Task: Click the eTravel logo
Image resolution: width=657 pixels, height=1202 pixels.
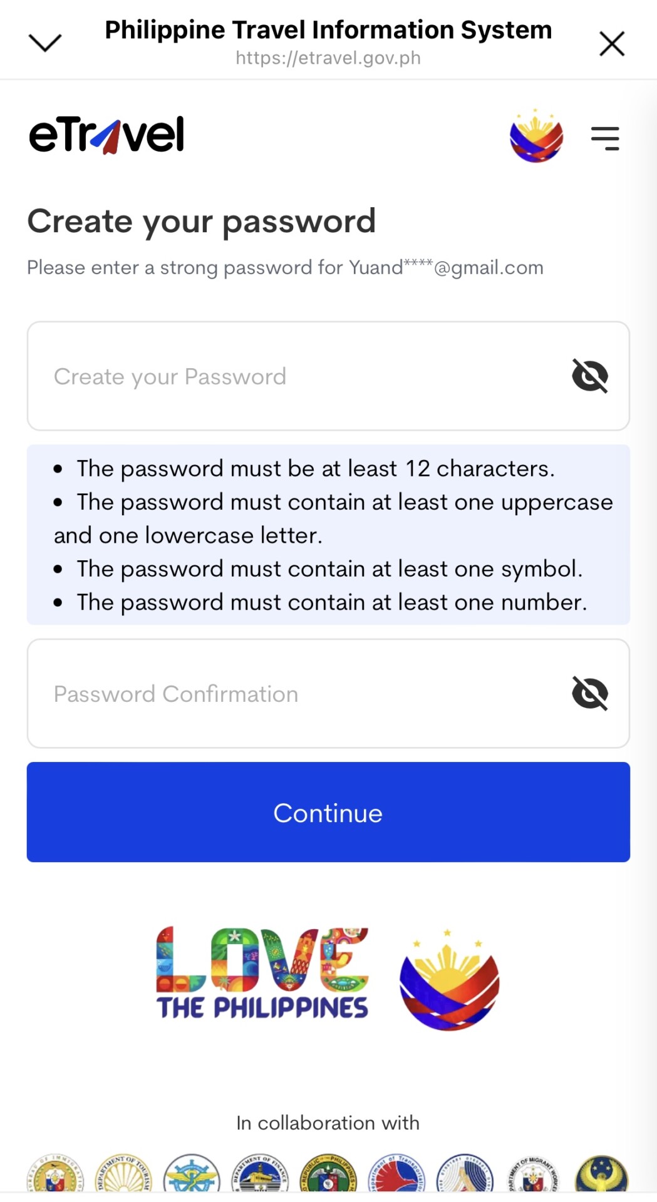Action: [x=107, y=135]
